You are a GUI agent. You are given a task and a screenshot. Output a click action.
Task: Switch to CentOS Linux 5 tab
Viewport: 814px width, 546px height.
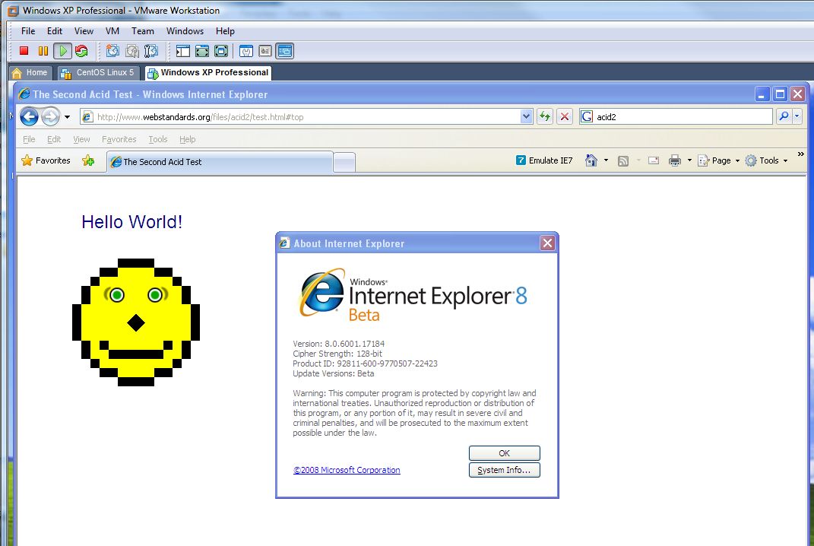[98, 73]
